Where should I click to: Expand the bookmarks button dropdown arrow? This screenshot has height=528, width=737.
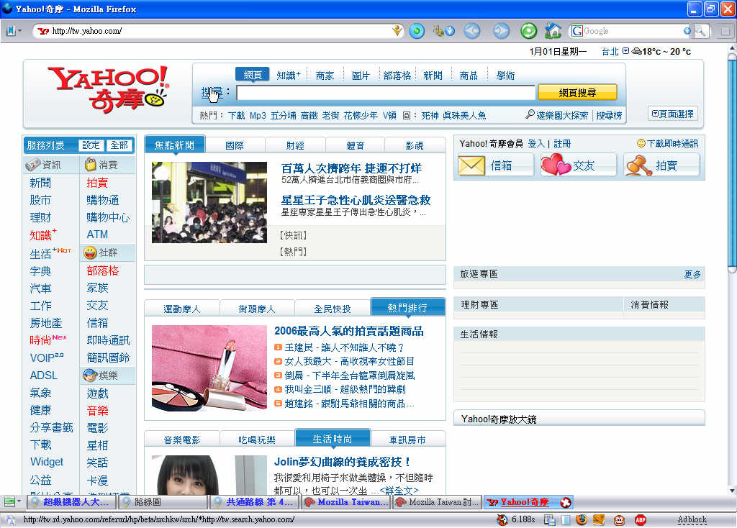(x=19, y=31)
